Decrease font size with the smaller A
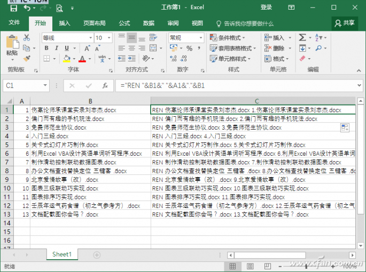The height and width of the screenshot is (272, 366). (x=97, y=49)
